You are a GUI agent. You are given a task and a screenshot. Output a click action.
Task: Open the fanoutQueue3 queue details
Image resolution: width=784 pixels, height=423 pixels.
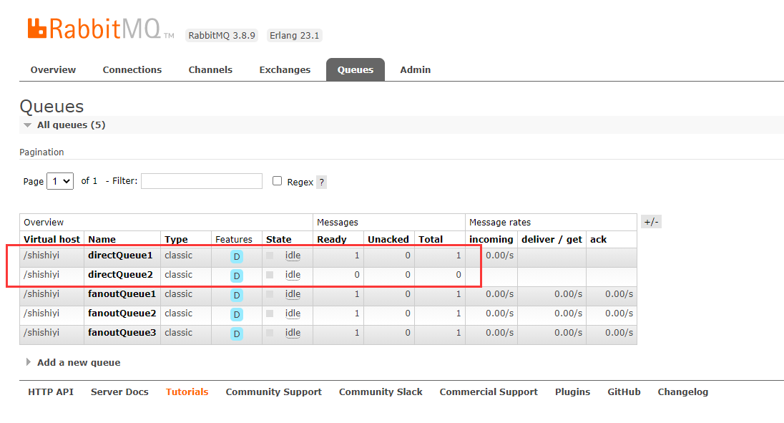coord(122,333)
